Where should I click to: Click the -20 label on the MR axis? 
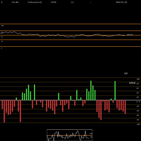click(138, 106)
